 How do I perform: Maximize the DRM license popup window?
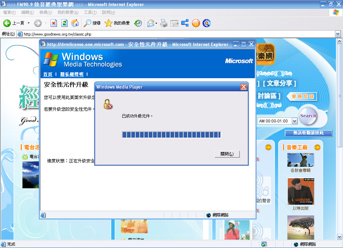[244, 44]
